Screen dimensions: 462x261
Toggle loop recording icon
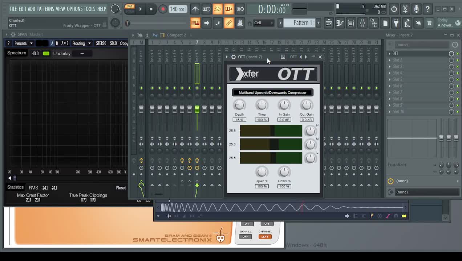pos(240,9)
